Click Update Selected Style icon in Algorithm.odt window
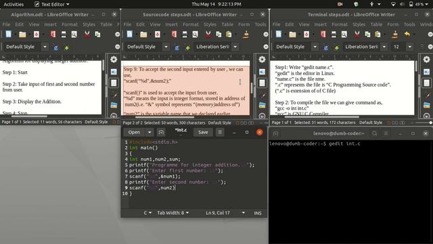The height and width of the screenshot is (244, 433). point(56,47)
